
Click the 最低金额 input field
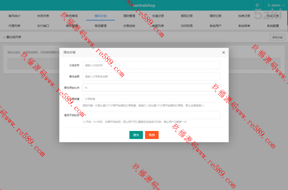tap(151, 76)
